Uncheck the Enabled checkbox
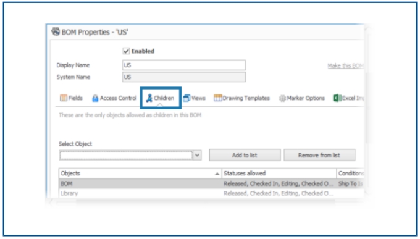Viewport: 420px width, 239px height. point(126,51)
